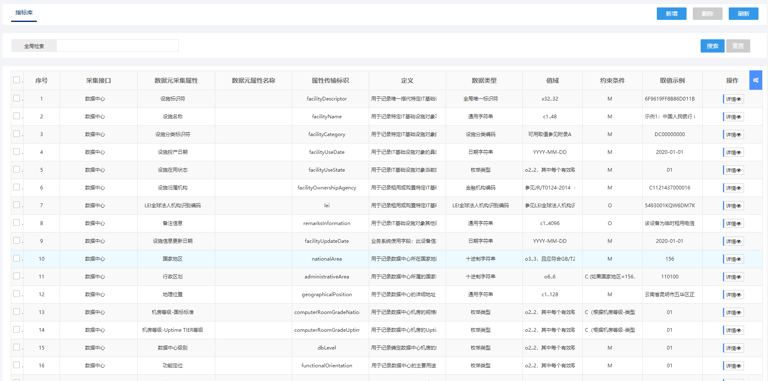The image size is (768, 381).
Task: Click the 序号 column header
Action: (x=41, y=81)
